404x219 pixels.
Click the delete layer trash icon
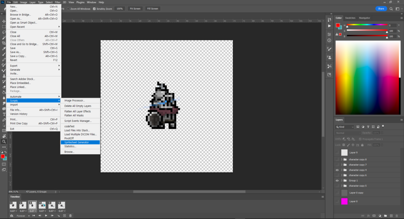click(397, 216)
